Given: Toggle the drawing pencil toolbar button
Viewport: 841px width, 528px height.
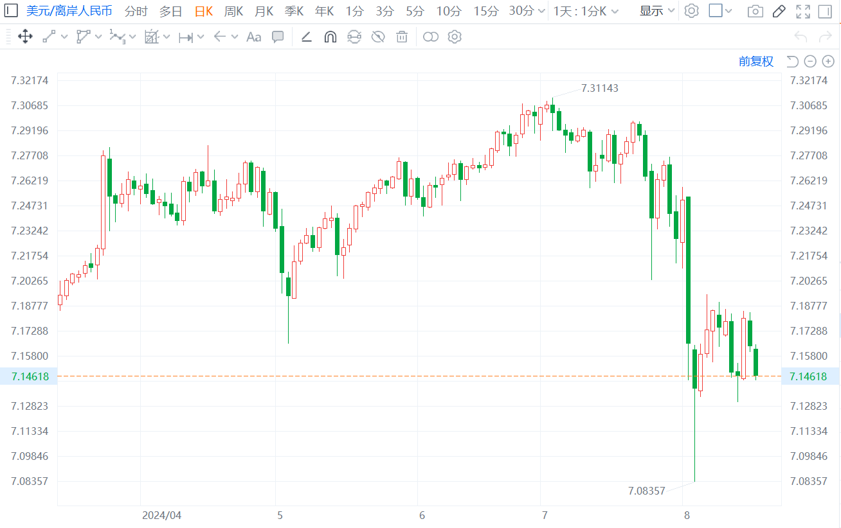Looking at the screenshot, I should [779, 11].
